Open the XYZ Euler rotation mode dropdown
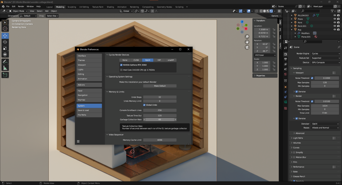 click(265, 55)
